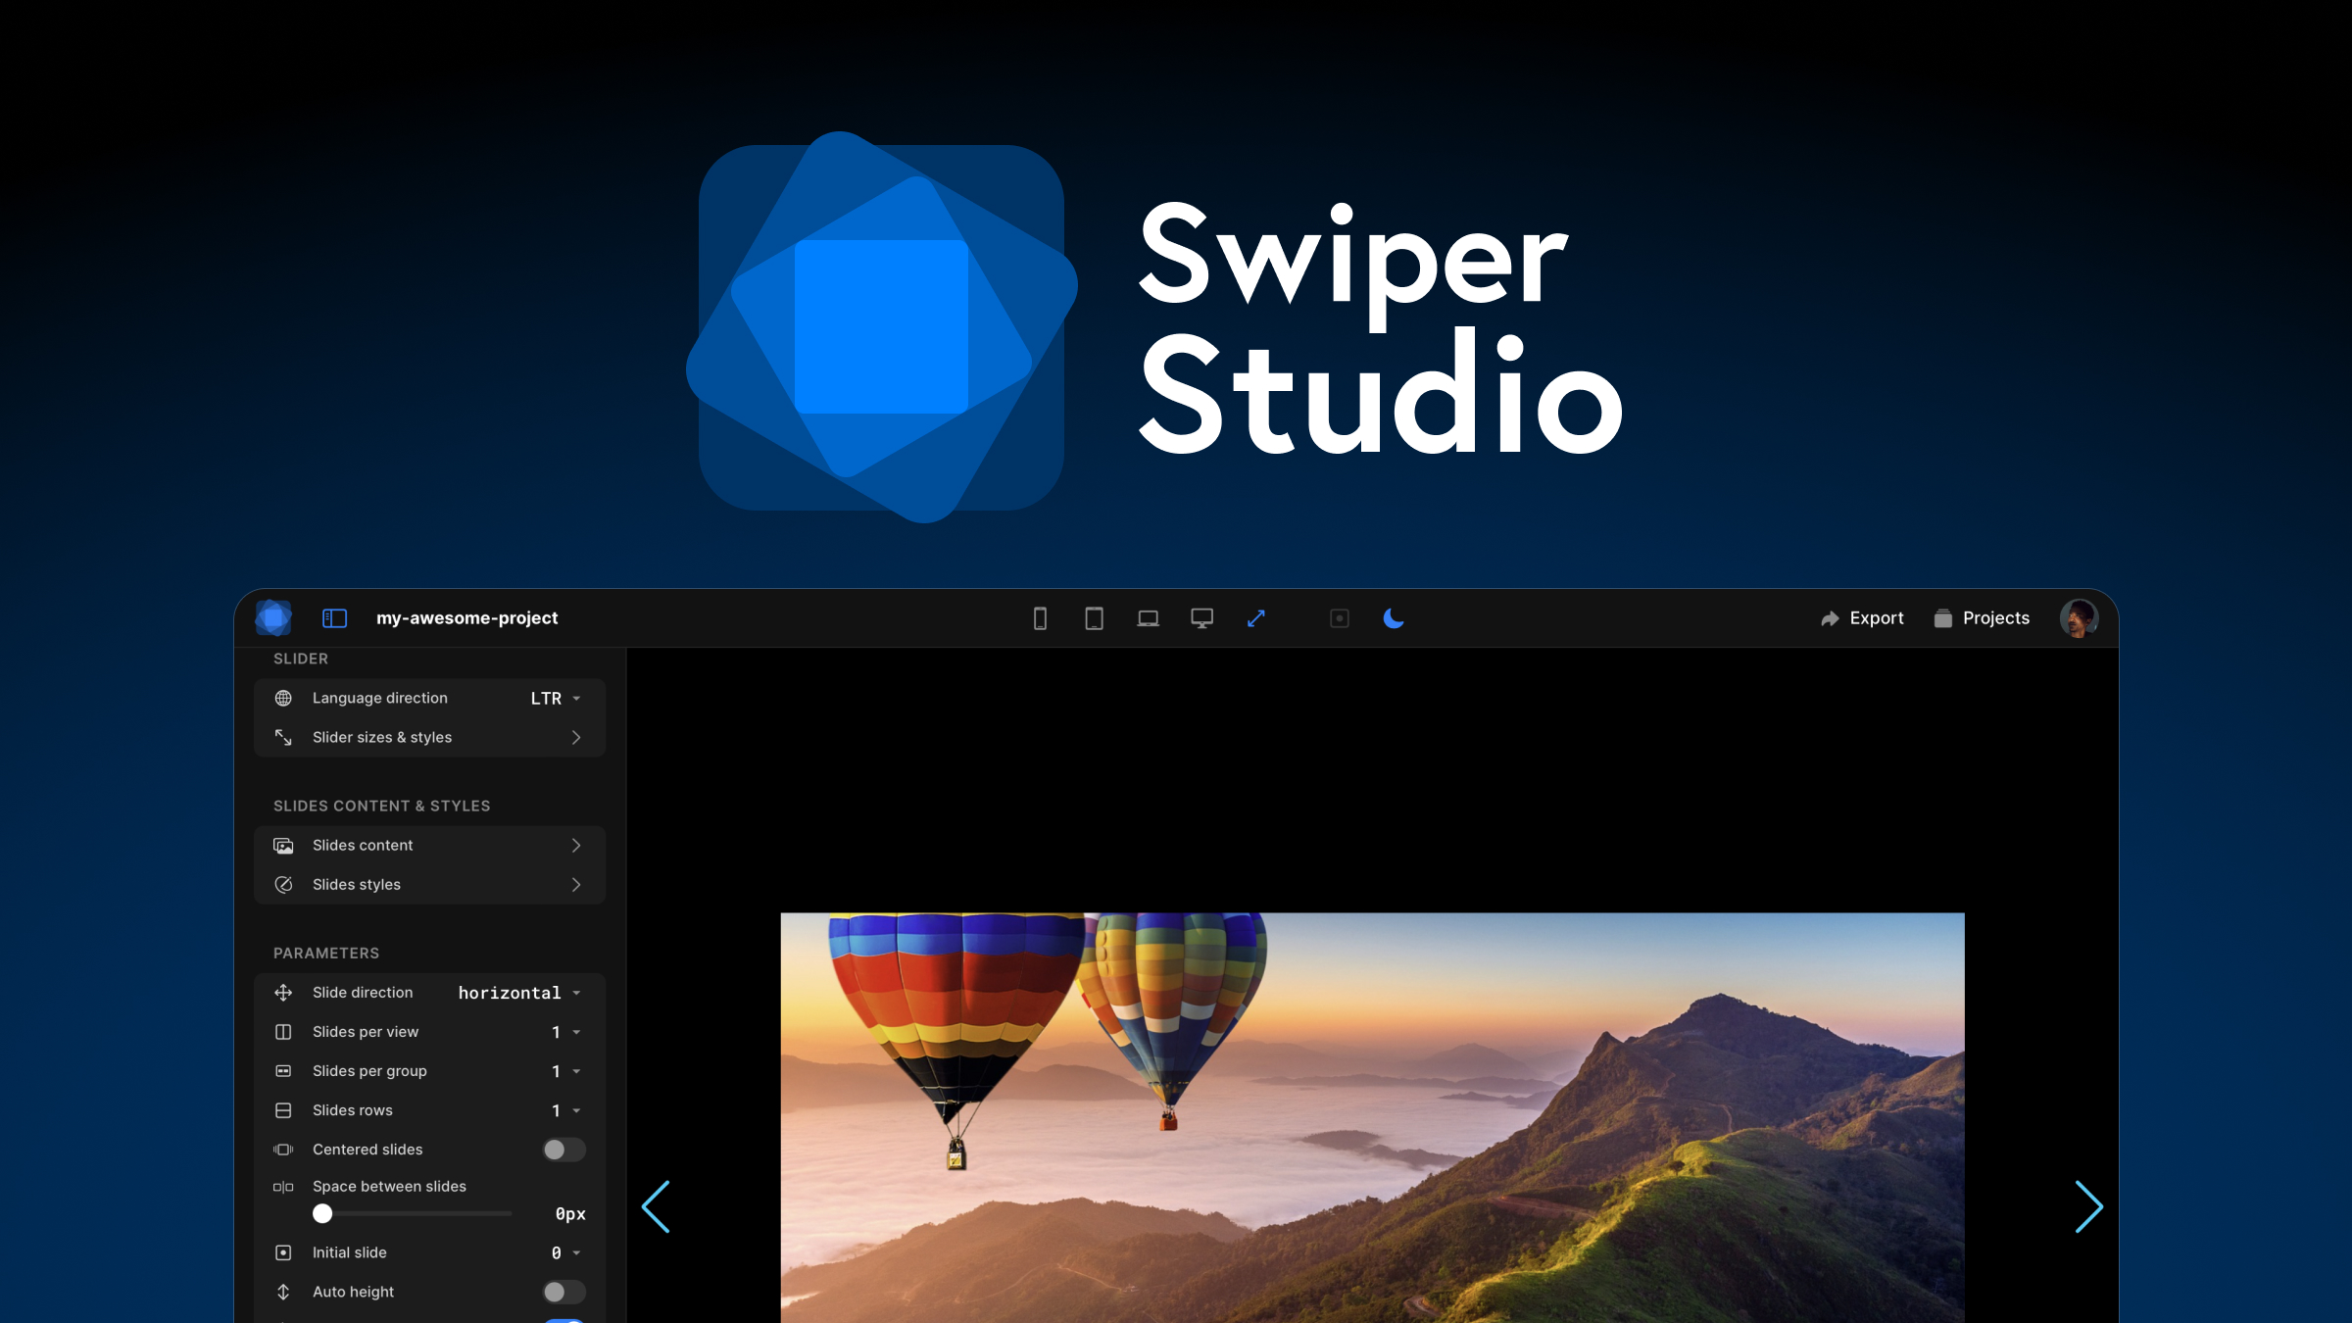The image size is (2352, 1323).
Task: Click the Language direction label
Action: pyautogui.click(x=380, y=698)
